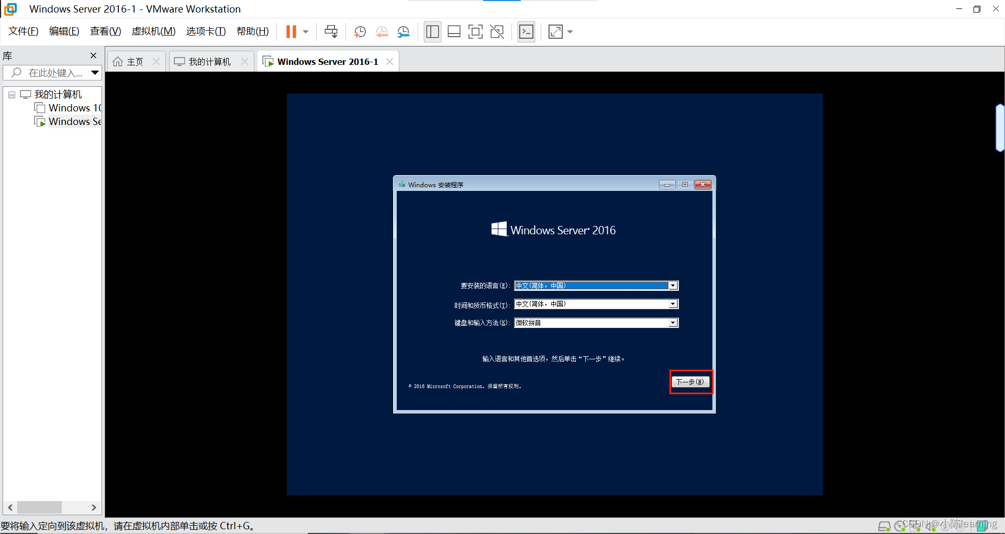Close the Windows Server 2016-1 tab
The width and height of the screenshot is (1005, 534).
[x=389, y=62]
